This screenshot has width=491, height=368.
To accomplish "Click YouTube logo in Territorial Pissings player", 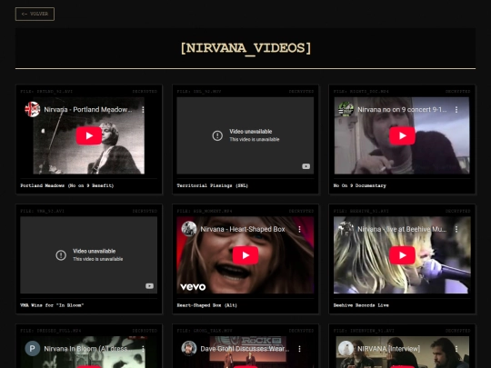I will 306,166.
